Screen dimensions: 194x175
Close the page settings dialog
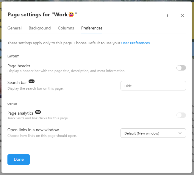(x=182, y=15)
